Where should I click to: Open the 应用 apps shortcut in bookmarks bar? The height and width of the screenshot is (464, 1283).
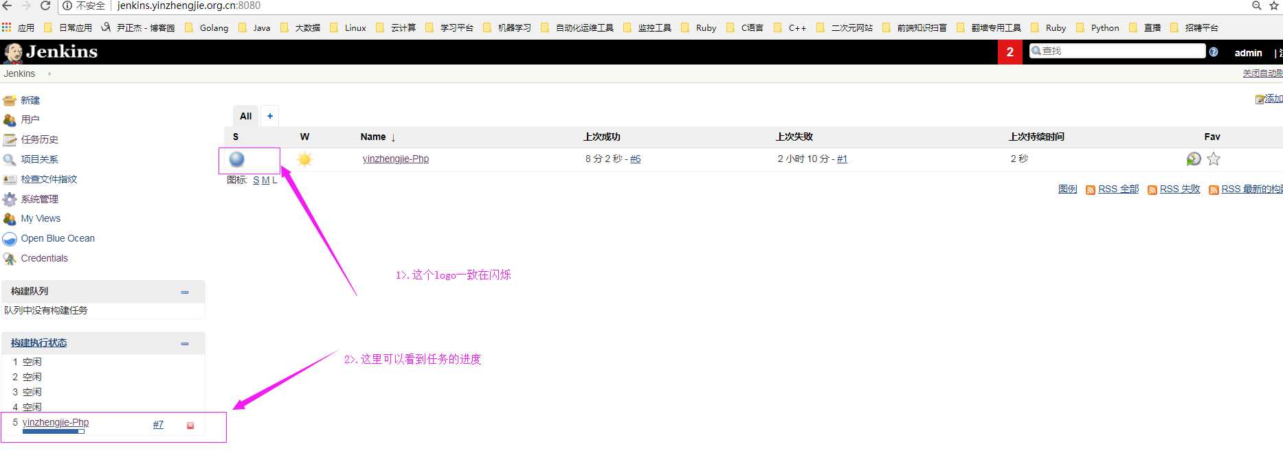19,28
